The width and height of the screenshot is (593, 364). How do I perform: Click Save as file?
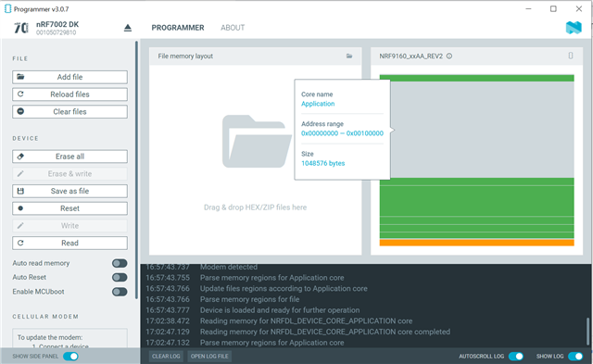click(70, 191)
